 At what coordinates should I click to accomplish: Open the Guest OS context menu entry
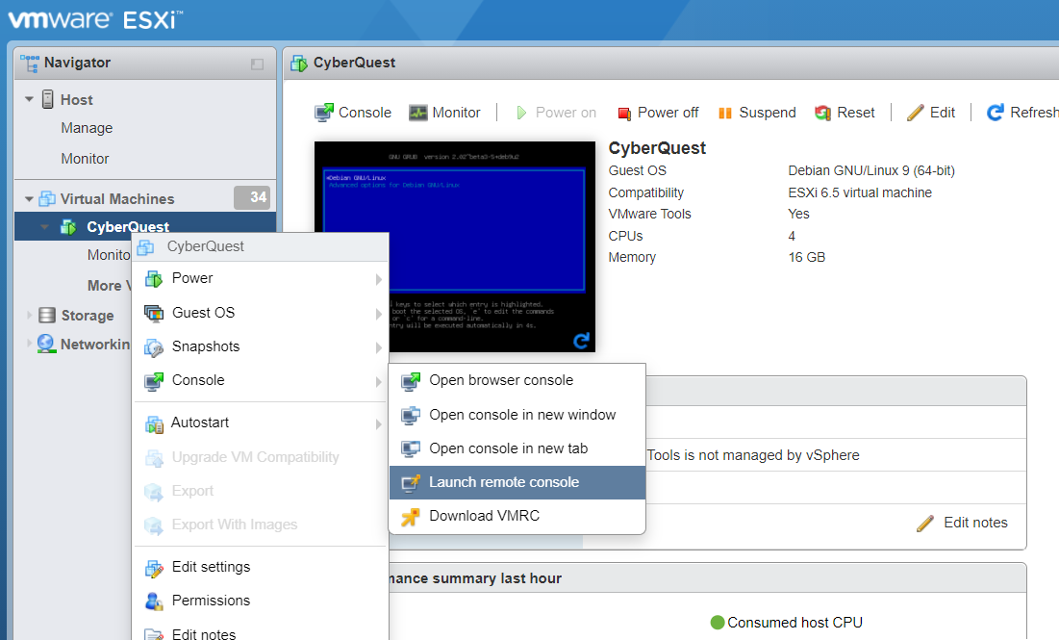(x=261, y=312)
